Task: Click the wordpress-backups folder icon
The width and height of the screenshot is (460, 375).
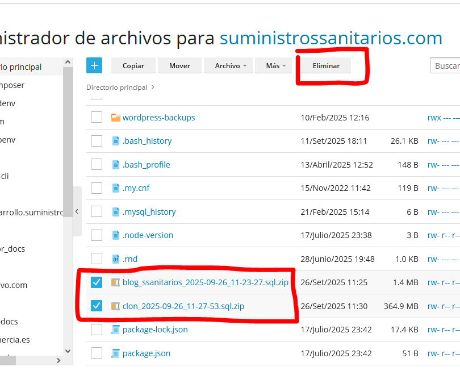Action: pyautogui.click(x=116, y=118)
